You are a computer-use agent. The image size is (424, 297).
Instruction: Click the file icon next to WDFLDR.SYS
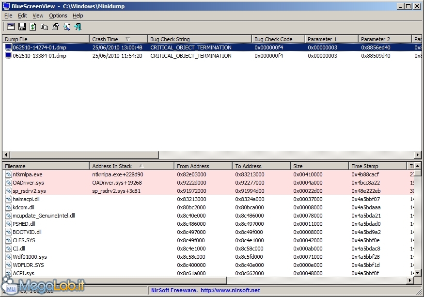click(9, 265)
